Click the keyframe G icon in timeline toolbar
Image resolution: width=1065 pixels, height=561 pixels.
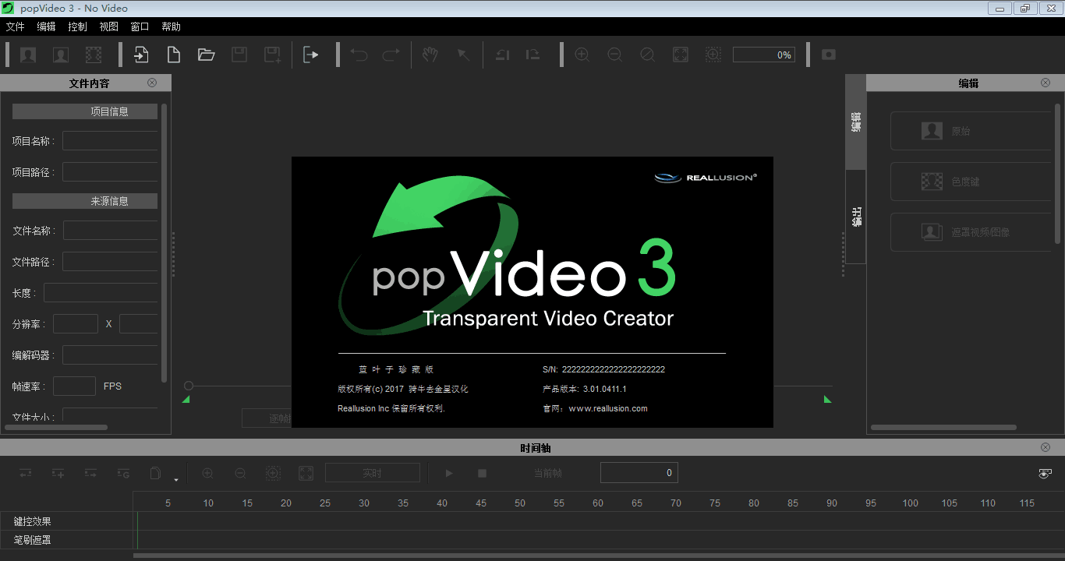123,473
